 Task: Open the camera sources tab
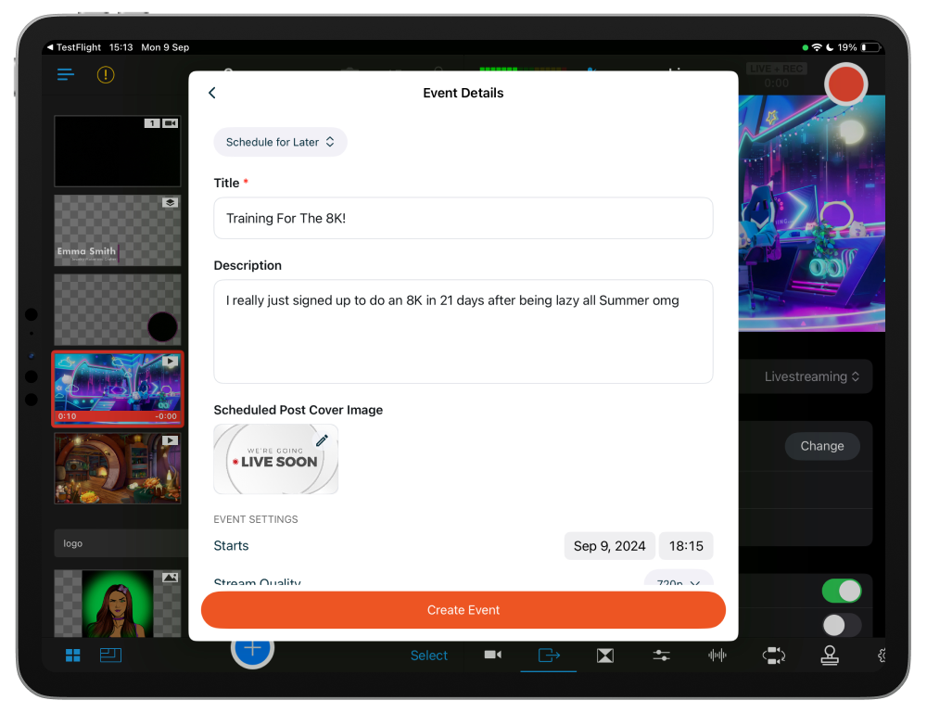pos(492,656)
